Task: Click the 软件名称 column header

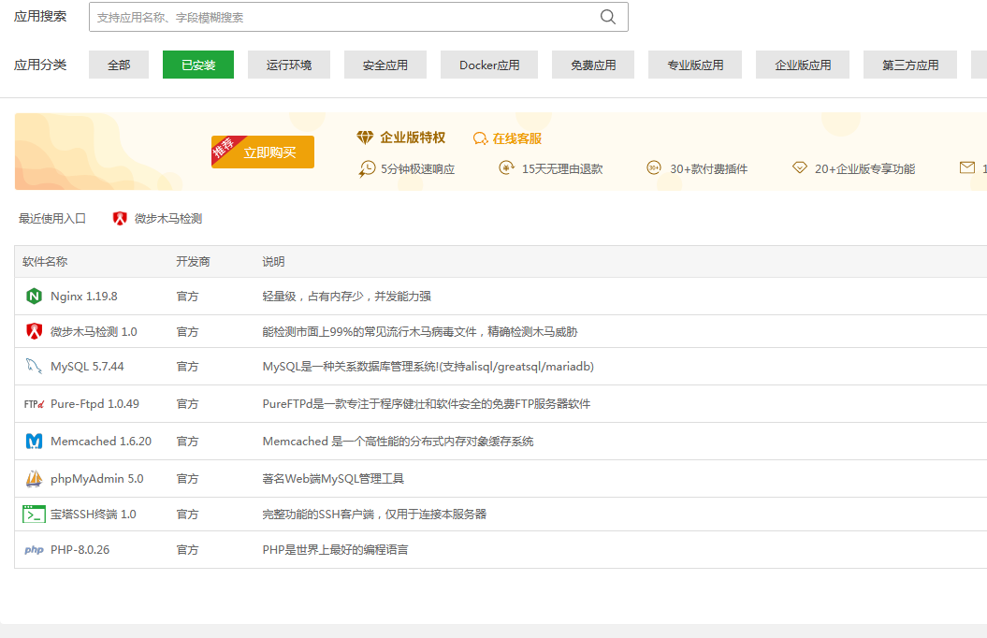Action: pos(45,261)
